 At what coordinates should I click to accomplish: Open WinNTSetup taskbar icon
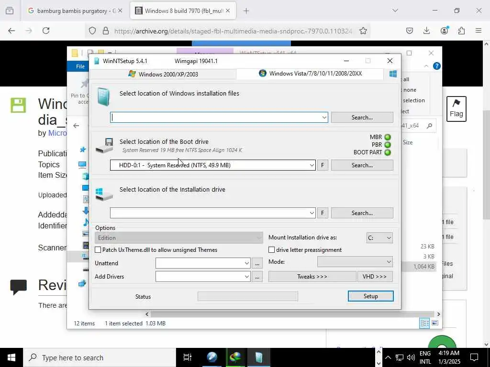(259, 357)
